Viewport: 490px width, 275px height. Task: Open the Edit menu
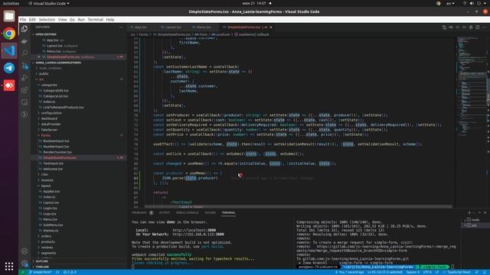(32, 19)
